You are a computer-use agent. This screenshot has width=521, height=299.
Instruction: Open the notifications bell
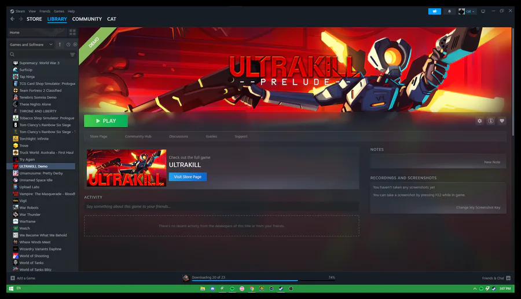tap(449, 12)
